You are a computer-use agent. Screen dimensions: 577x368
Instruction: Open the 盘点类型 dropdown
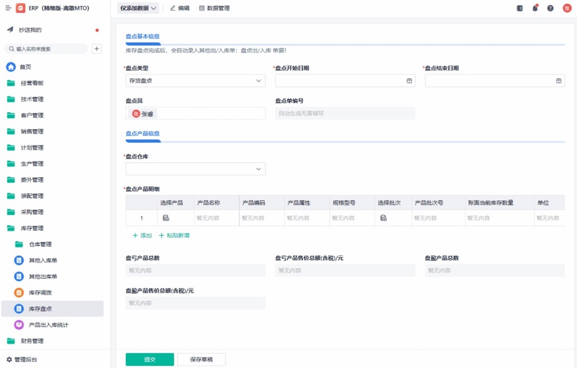pyautogui.click(x=196, y=81)
